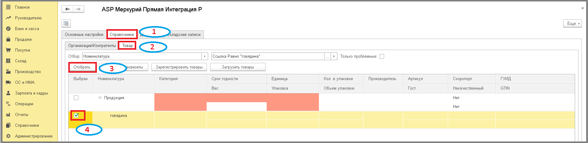Open the Зарплата и кадры person icon
Viewport: 588px width, 143px height.
(x=8, y=93)
